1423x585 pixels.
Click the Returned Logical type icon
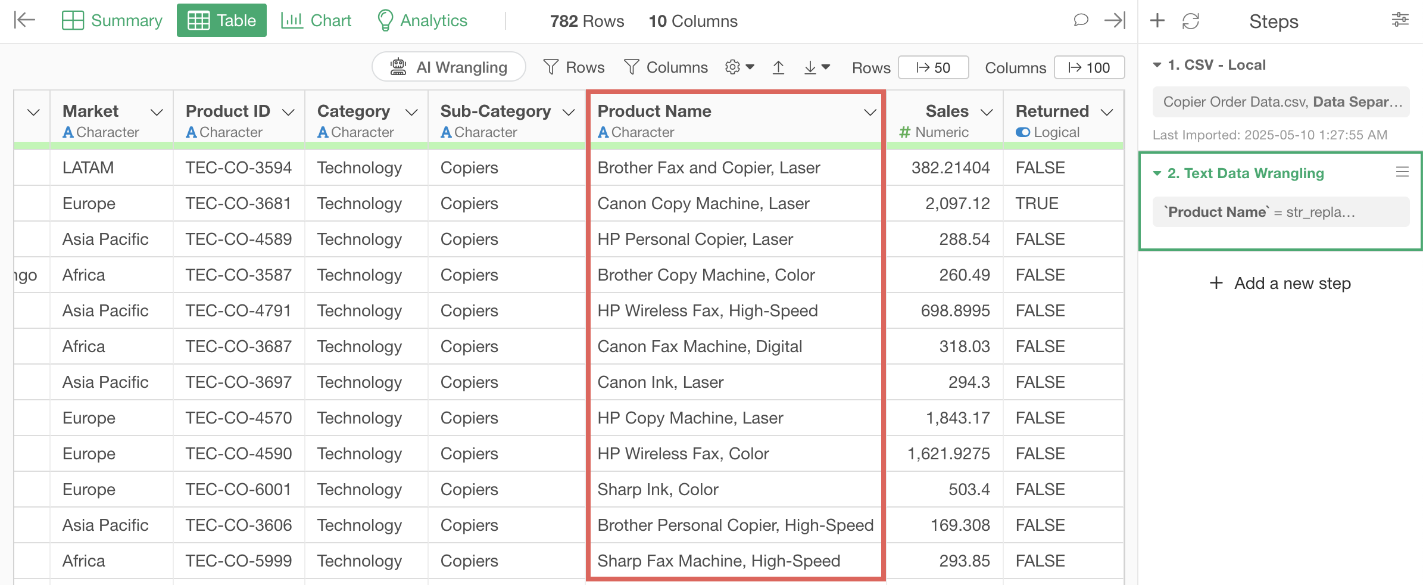click(x=1023, y=132)
